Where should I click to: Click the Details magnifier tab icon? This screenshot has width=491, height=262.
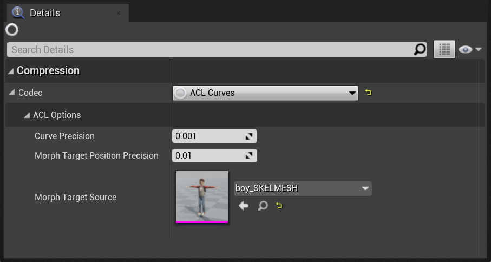[18, 12]
